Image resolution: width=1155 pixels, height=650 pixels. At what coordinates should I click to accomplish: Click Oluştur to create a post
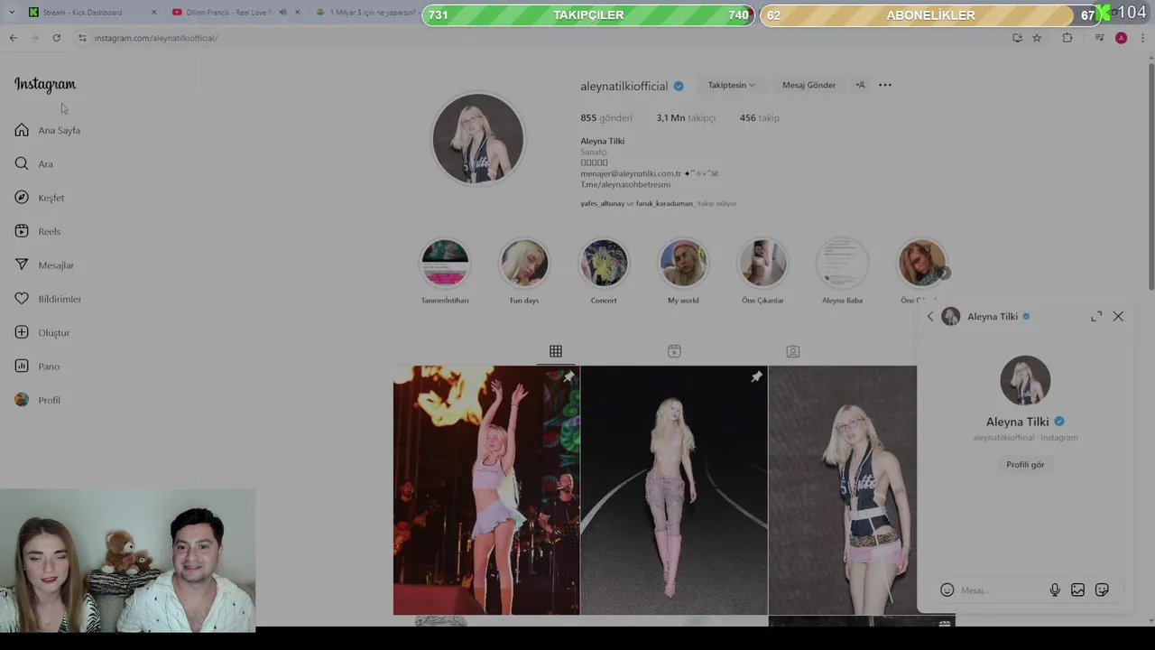[x=42, y=332]
